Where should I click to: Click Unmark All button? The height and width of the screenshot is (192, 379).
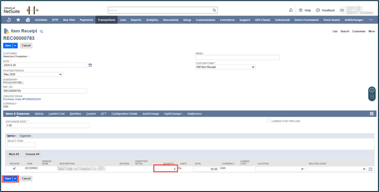(x=32, y=154)
